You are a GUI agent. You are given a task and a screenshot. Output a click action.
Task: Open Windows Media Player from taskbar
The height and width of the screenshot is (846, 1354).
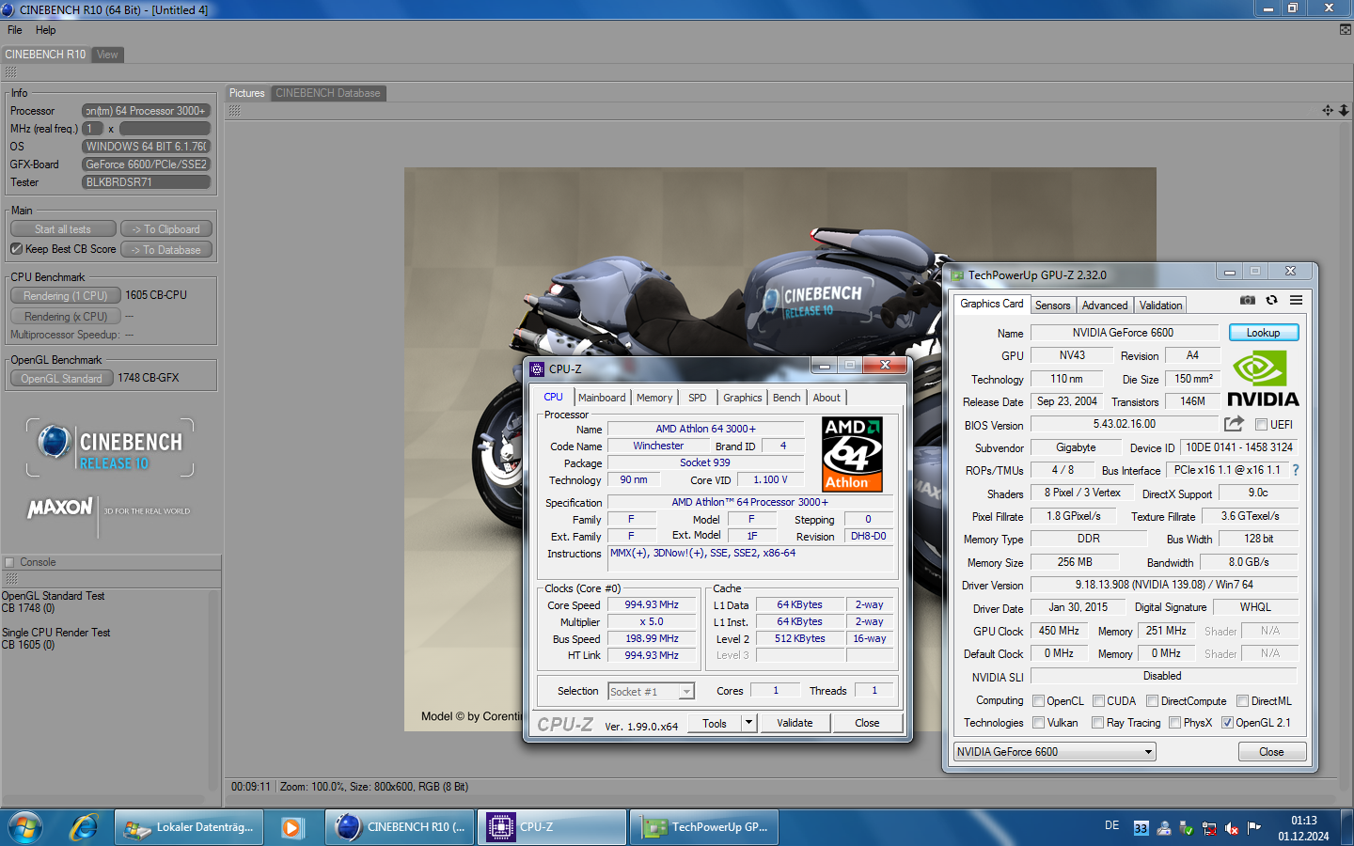point(291,827)
